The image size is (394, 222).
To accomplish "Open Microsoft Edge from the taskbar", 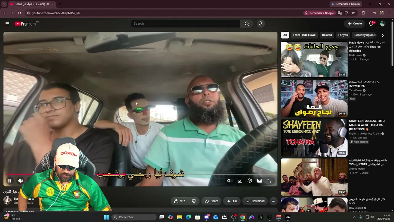I will pos(188,217).
